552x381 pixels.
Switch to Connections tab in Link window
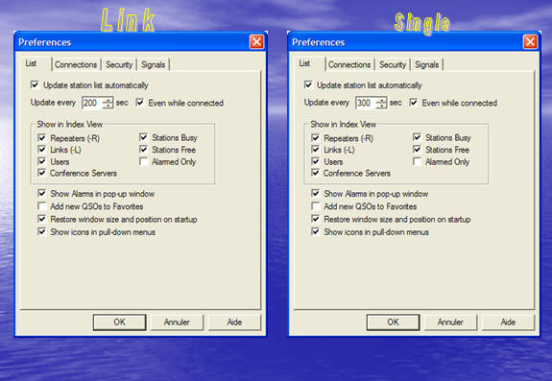(76, 64)
